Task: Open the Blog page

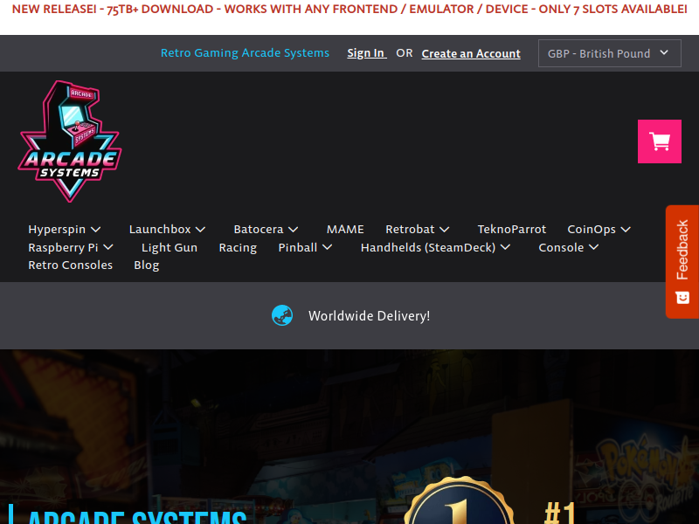Action: [146, 265]
